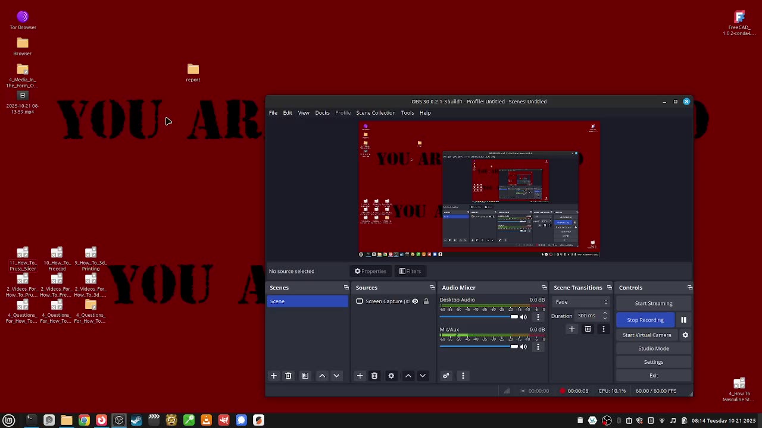Screen dimensions: 762x428
Task: Open the terminal from the taskbar
Action: 31,421
